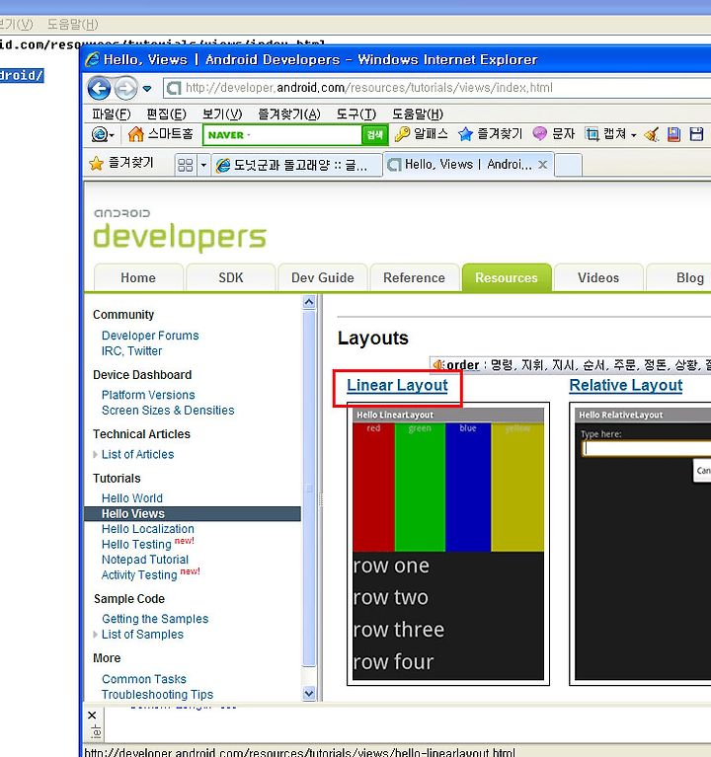Open the 즐겨찾기(A) menu

289,114
